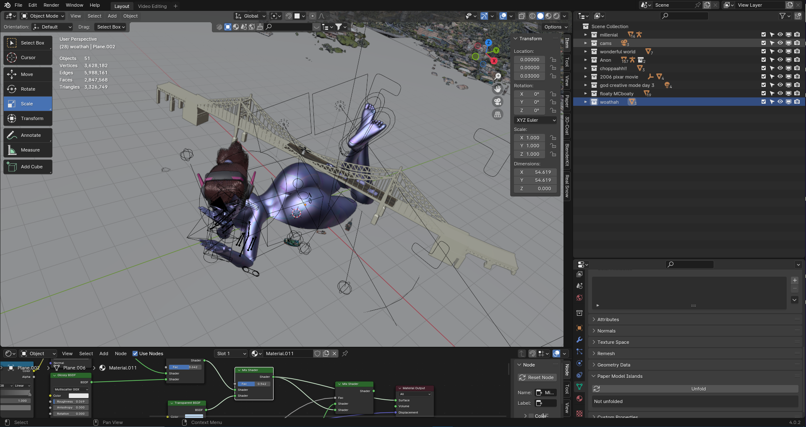
Task: Click the Unfold button
Action: 695,389
